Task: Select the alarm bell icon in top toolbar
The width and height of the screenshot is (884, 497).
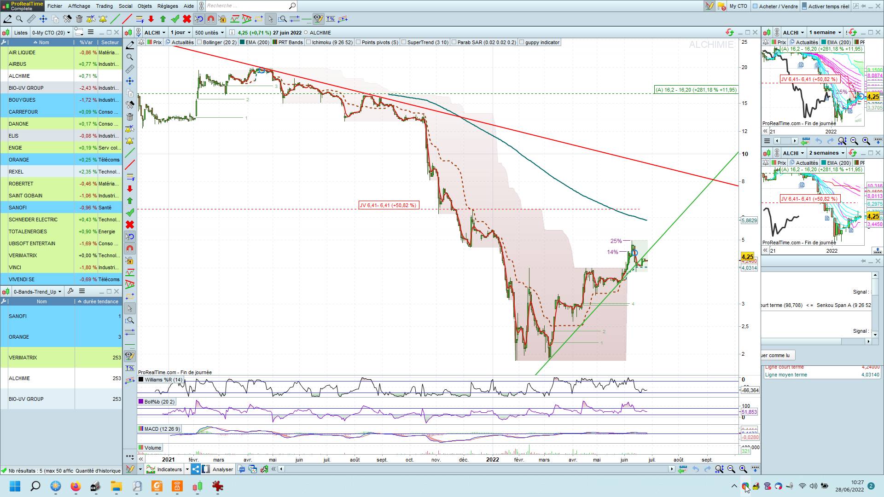Action: tap(103, 19)
